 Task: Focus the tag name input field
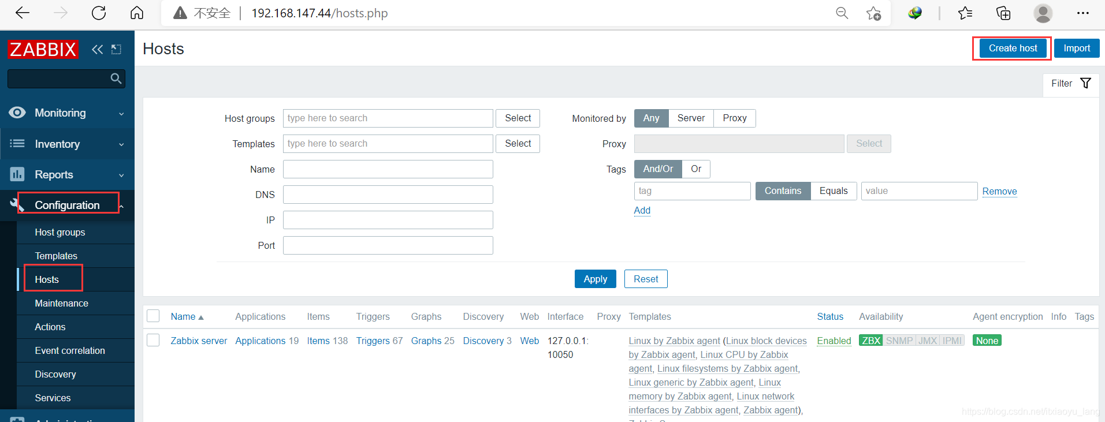[692, 191]
